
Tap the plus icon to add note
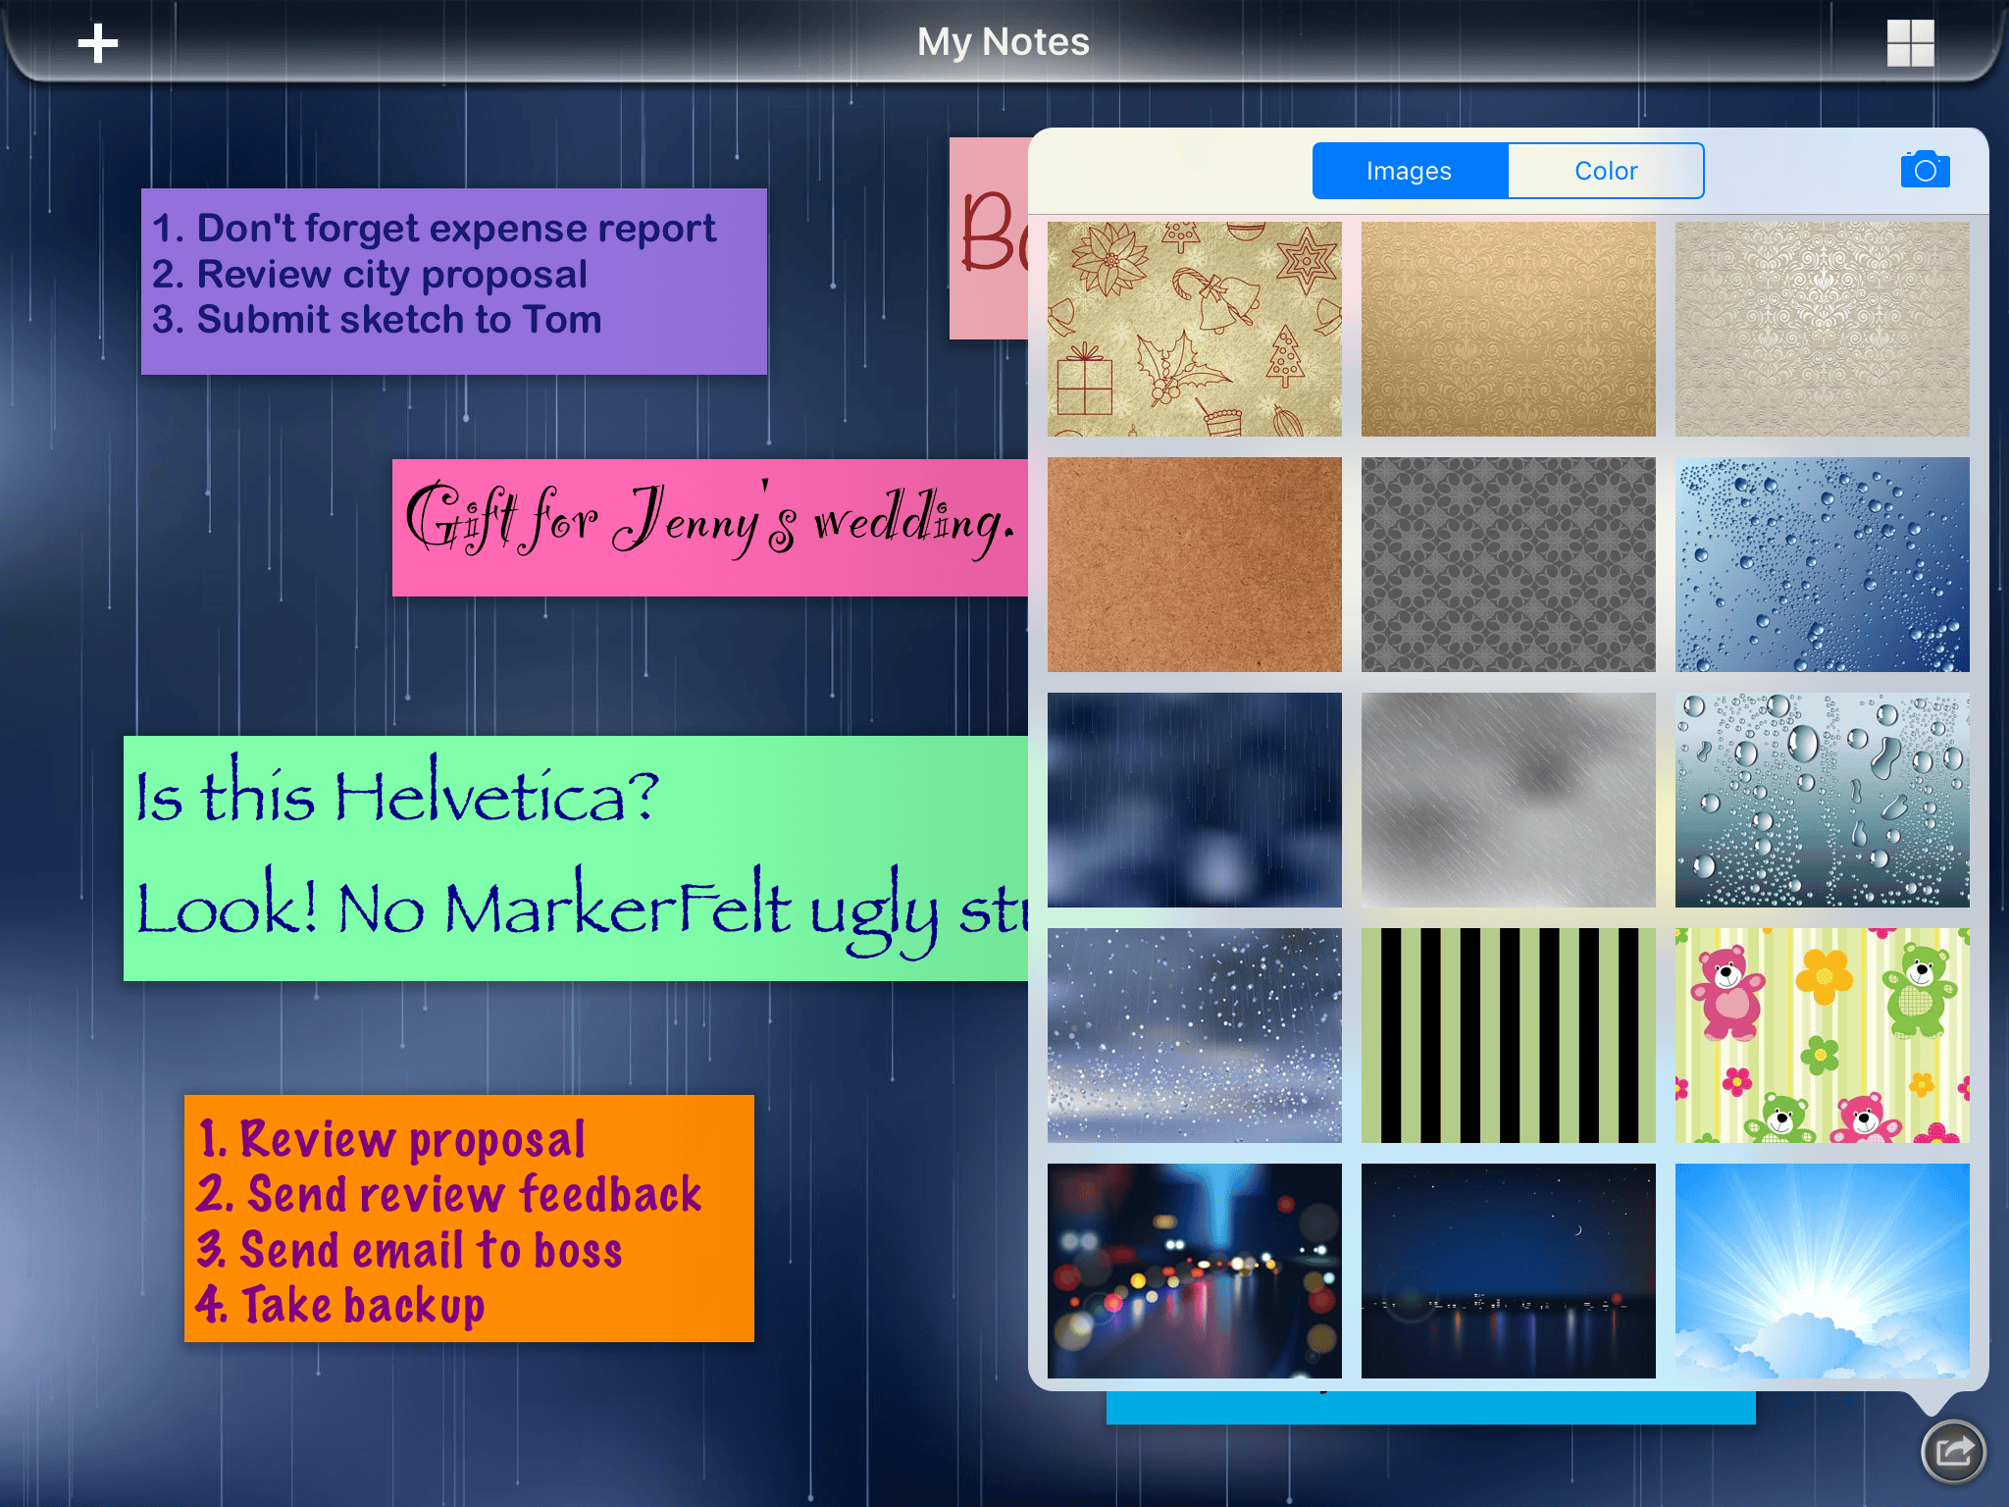[x=98, y=43]
